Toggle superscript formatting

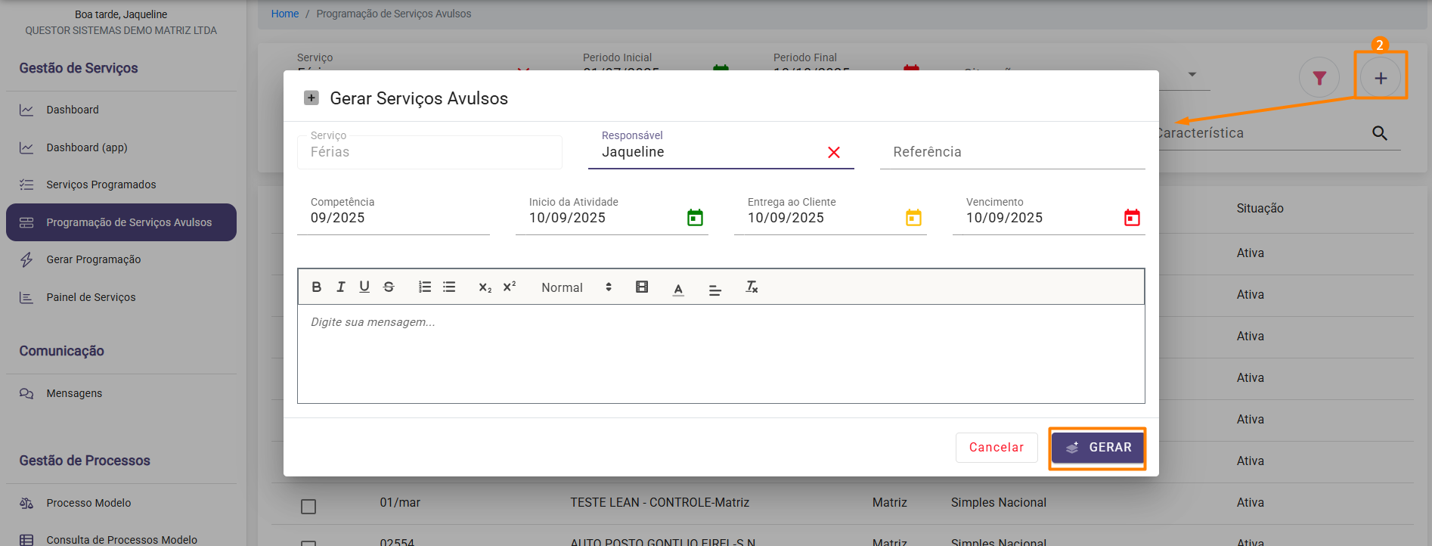tap(510, 287)
